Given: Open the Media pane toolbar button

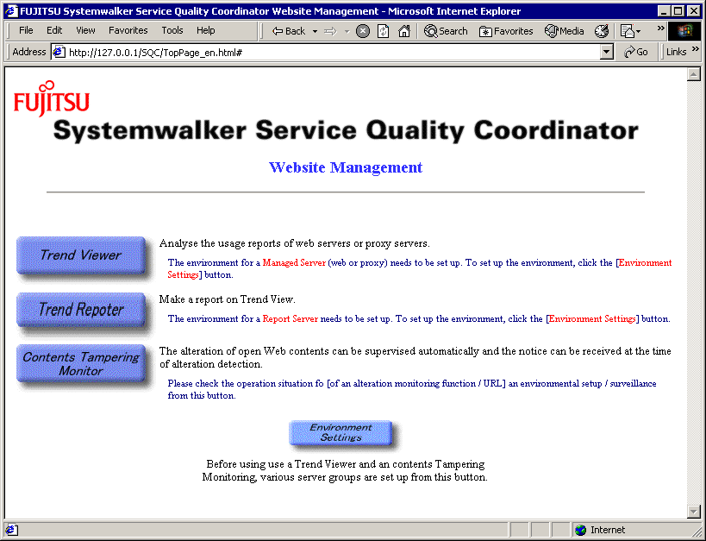Looking at the screenshot, I should (x=564, y=31).
